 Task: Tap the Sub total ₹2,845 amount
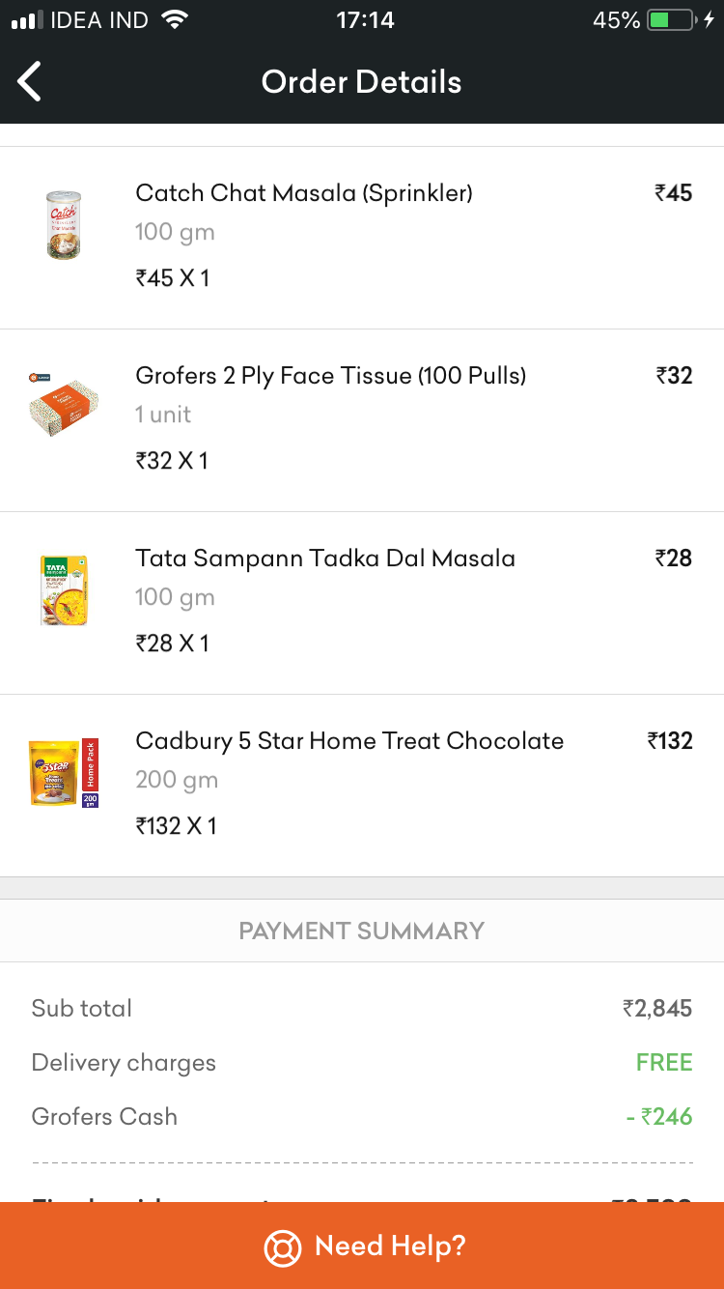(657, 1009)
